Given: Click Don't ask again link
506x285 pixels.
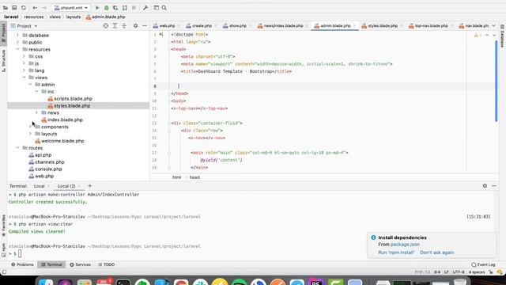Looking at the screenshot, I should pos(437,253).
